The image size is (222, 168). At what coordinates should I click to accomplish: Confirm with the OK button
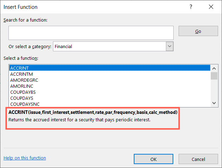[x=154, y=159]
